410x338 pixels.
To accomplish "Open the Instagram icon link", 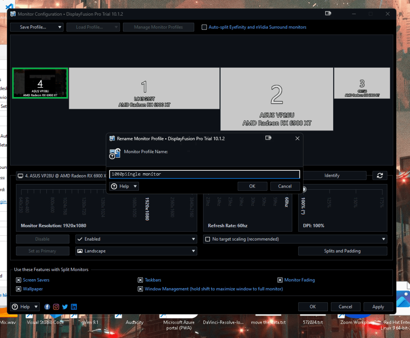I will click(56, 307).
